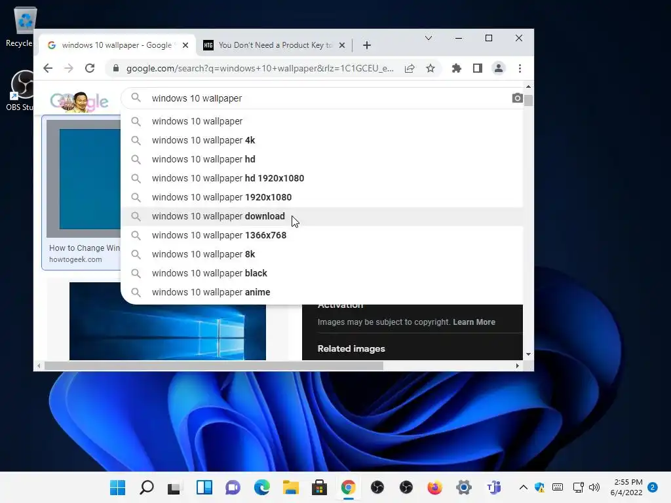Open the OBS Studio desktop shortcut
This screenshot has height=503, width=671.
[x=20, y=90]
